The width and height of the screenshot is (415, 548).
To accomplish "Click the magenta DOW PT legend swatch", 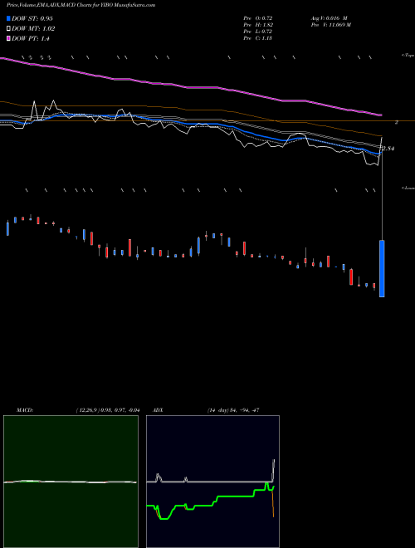I will pyautogui.click(x=9, y=39).
